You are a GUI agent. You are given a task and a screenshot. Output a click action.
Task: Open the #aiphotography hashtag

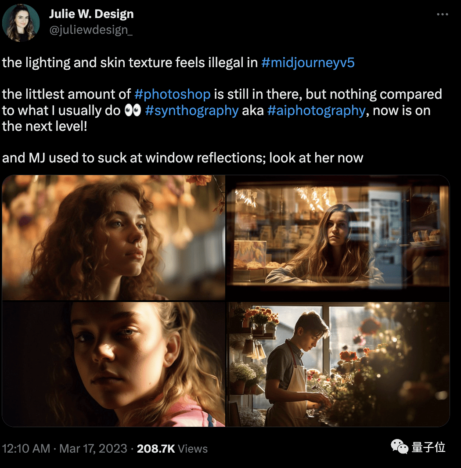pos(316,111)
